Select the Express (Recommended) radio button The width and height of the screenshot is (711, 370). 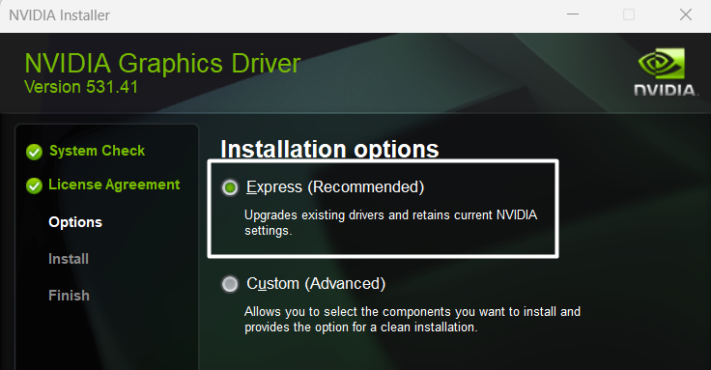(230, 187)
